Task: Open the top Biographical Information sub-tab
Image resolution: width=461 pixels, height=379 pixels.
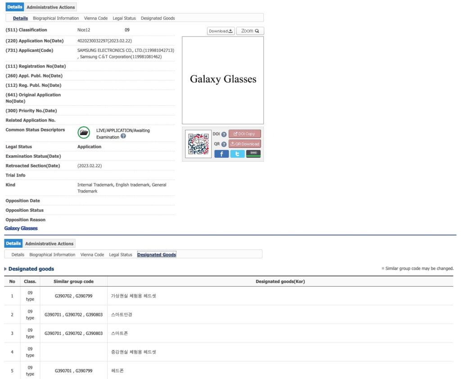Action: point(56,18)
